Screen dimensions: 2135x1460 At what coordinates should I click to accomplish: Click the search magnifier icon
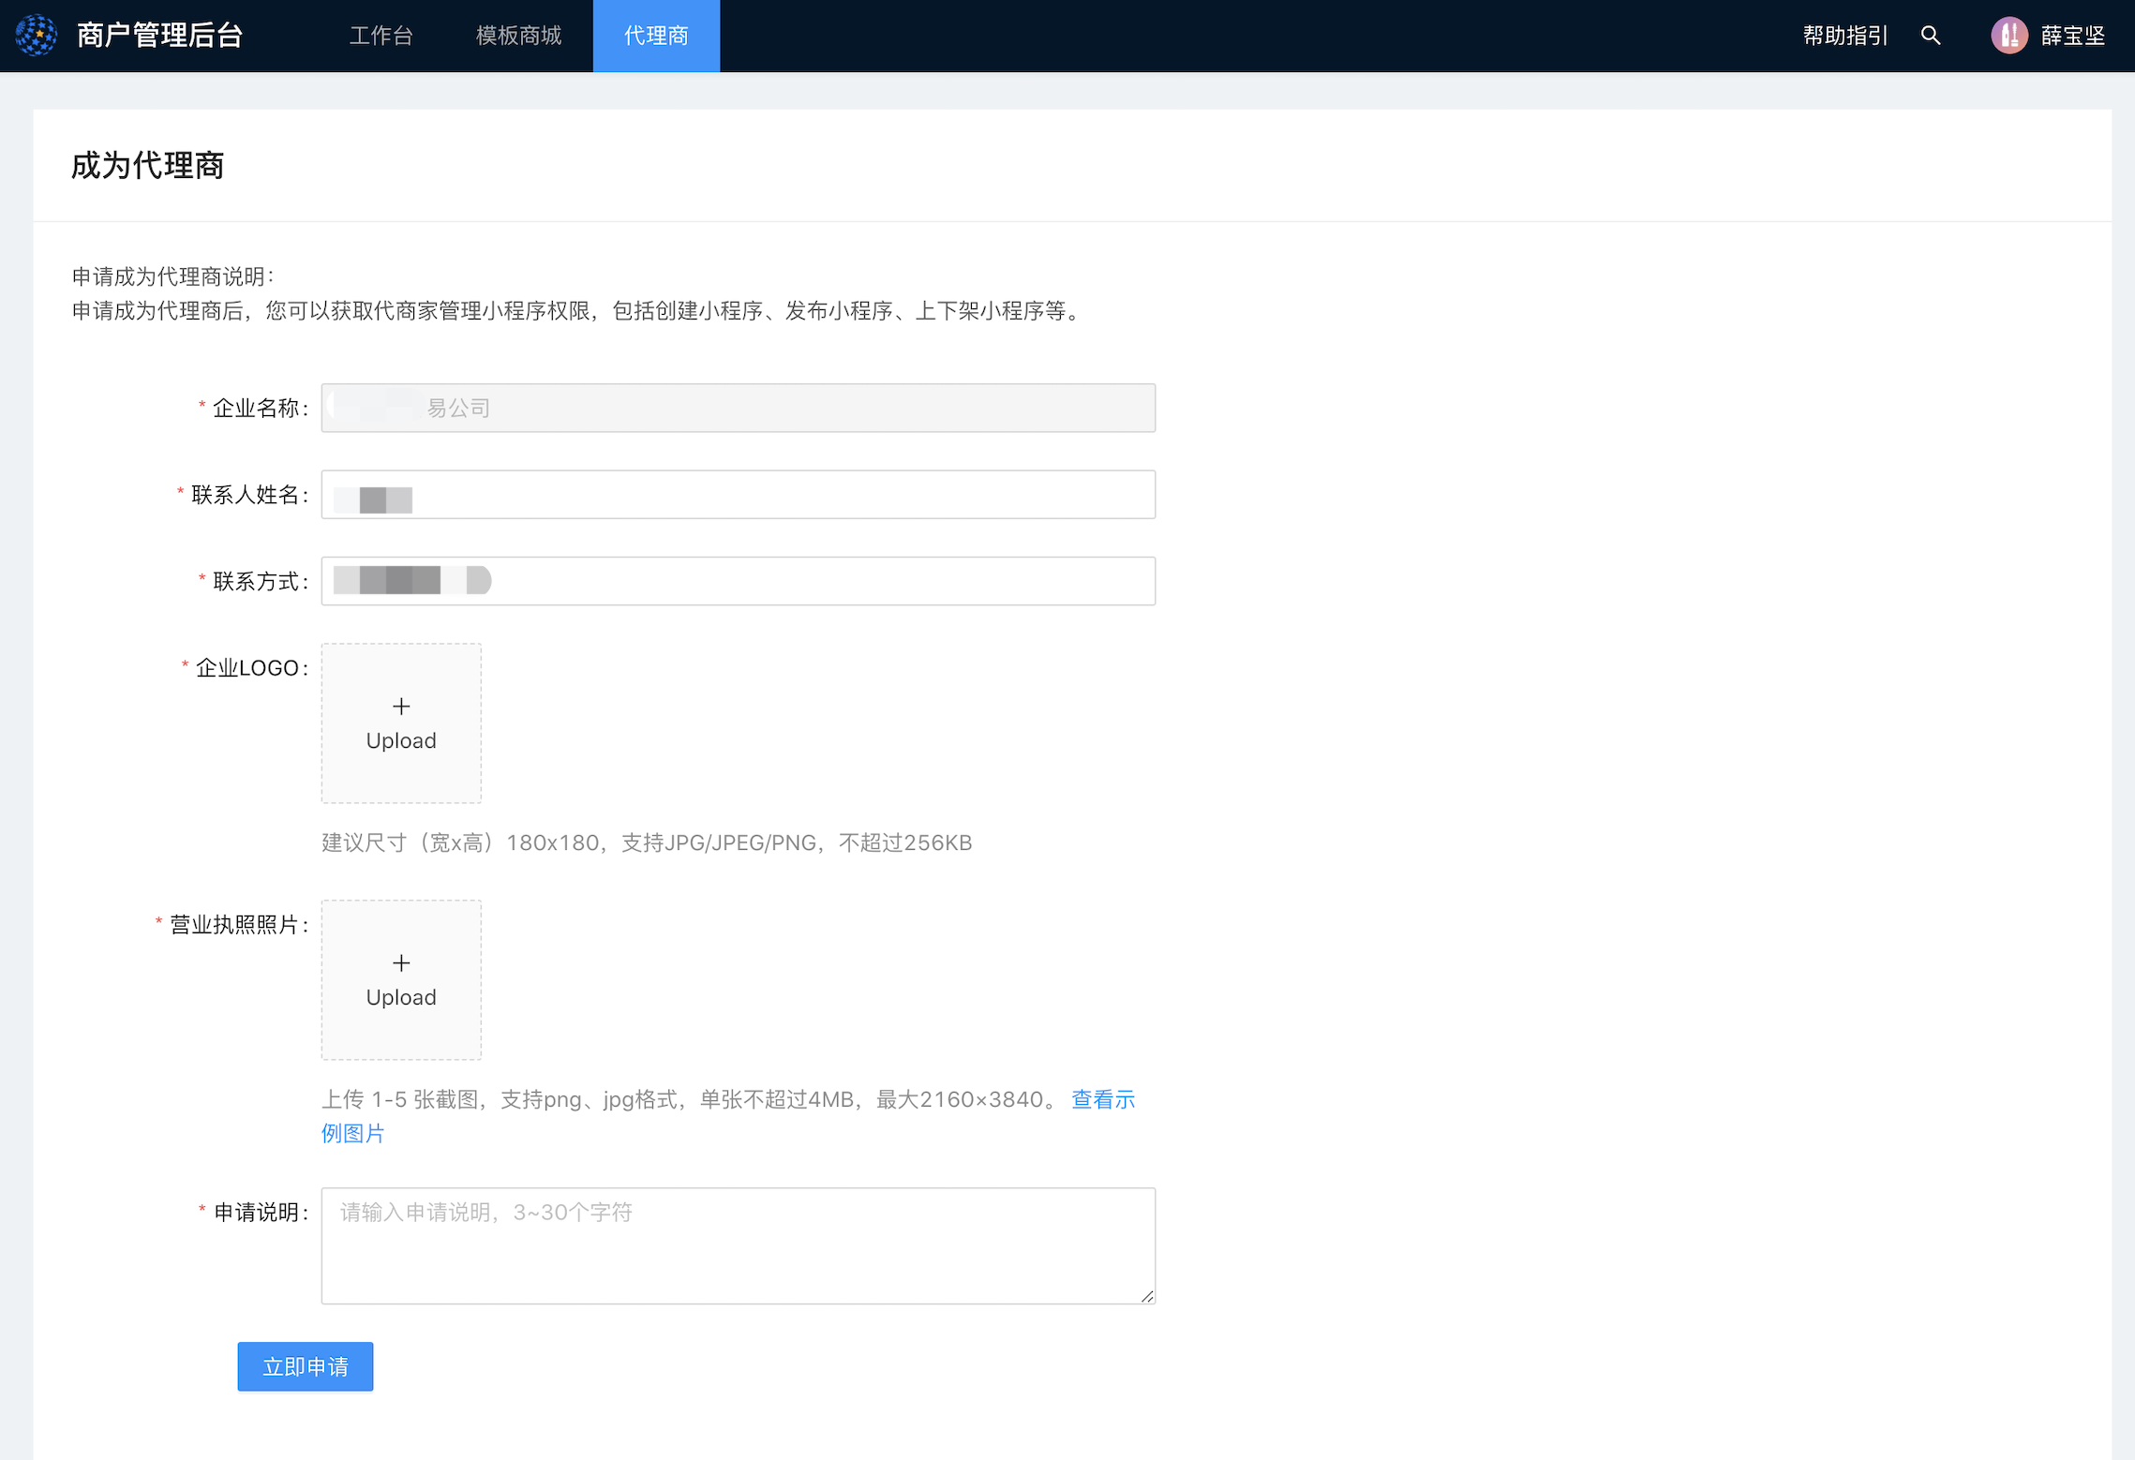(x=1930, y=36)
